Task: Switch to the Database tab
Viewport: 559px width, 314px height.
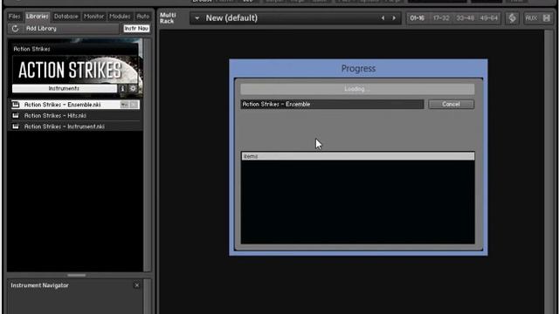Action: pyautogui.click(x=66, y=17)
